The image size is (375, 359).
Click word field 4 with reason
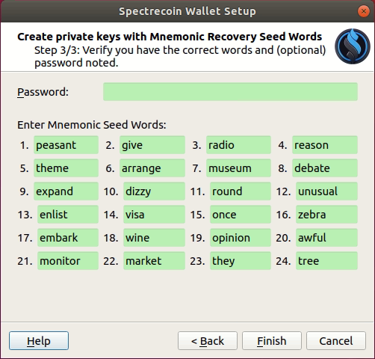pos(325,145)
